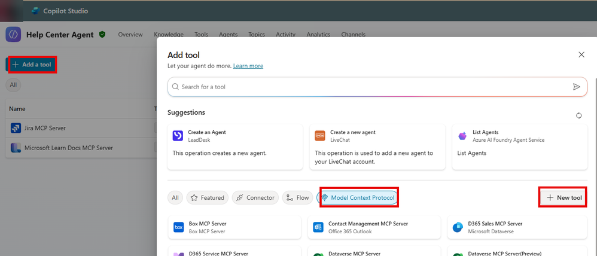Click the Search for a tool field
This screenshot has width=597, height=256.
pos(377,87)
